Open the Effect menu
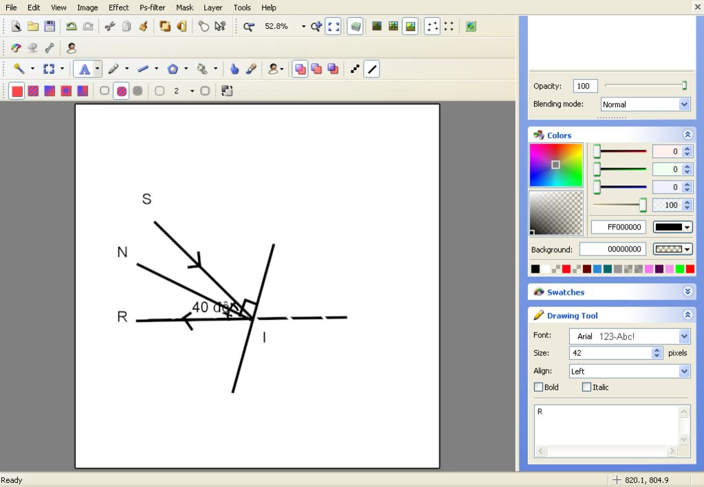 [x=118, y=8]
